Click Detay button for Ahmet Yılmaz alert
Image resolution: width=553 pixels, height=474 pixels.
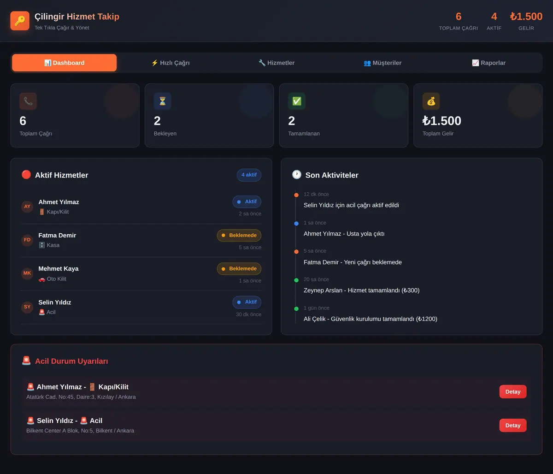pyautogui.click(x=513, y=392)
